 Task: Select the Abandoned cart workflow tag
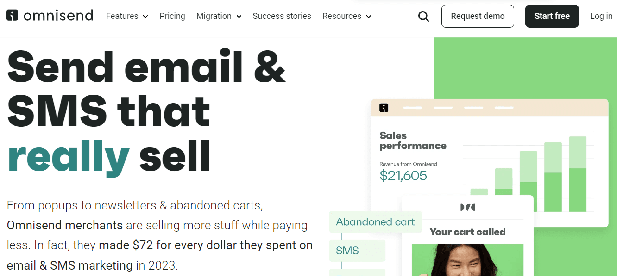[375, 222]
